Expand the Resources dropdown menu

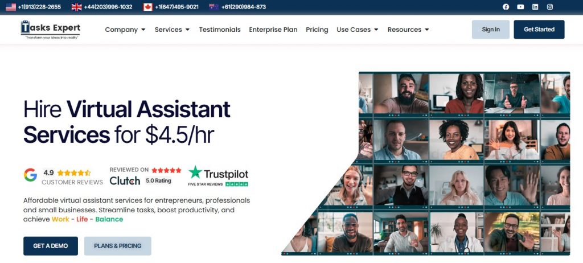click(408, 30)
